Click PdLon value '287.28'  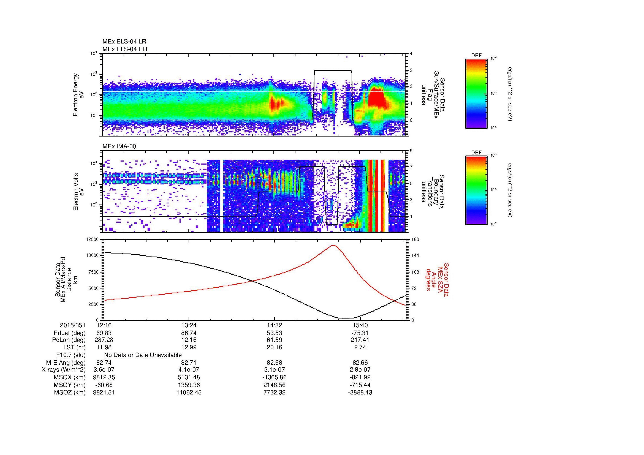[x=104, y=340]
